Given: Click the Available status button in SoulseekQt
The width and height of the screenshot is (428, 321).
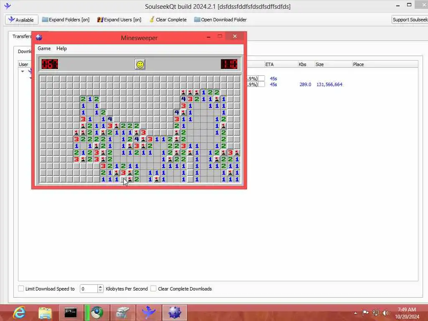Looking at the screenshot, I should pyautogui.click(x=21, y=20).
